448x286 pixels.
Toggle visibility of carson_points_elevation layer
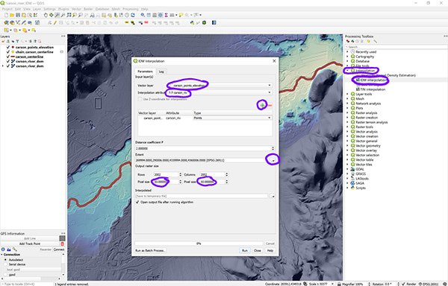tap(8, 47)
